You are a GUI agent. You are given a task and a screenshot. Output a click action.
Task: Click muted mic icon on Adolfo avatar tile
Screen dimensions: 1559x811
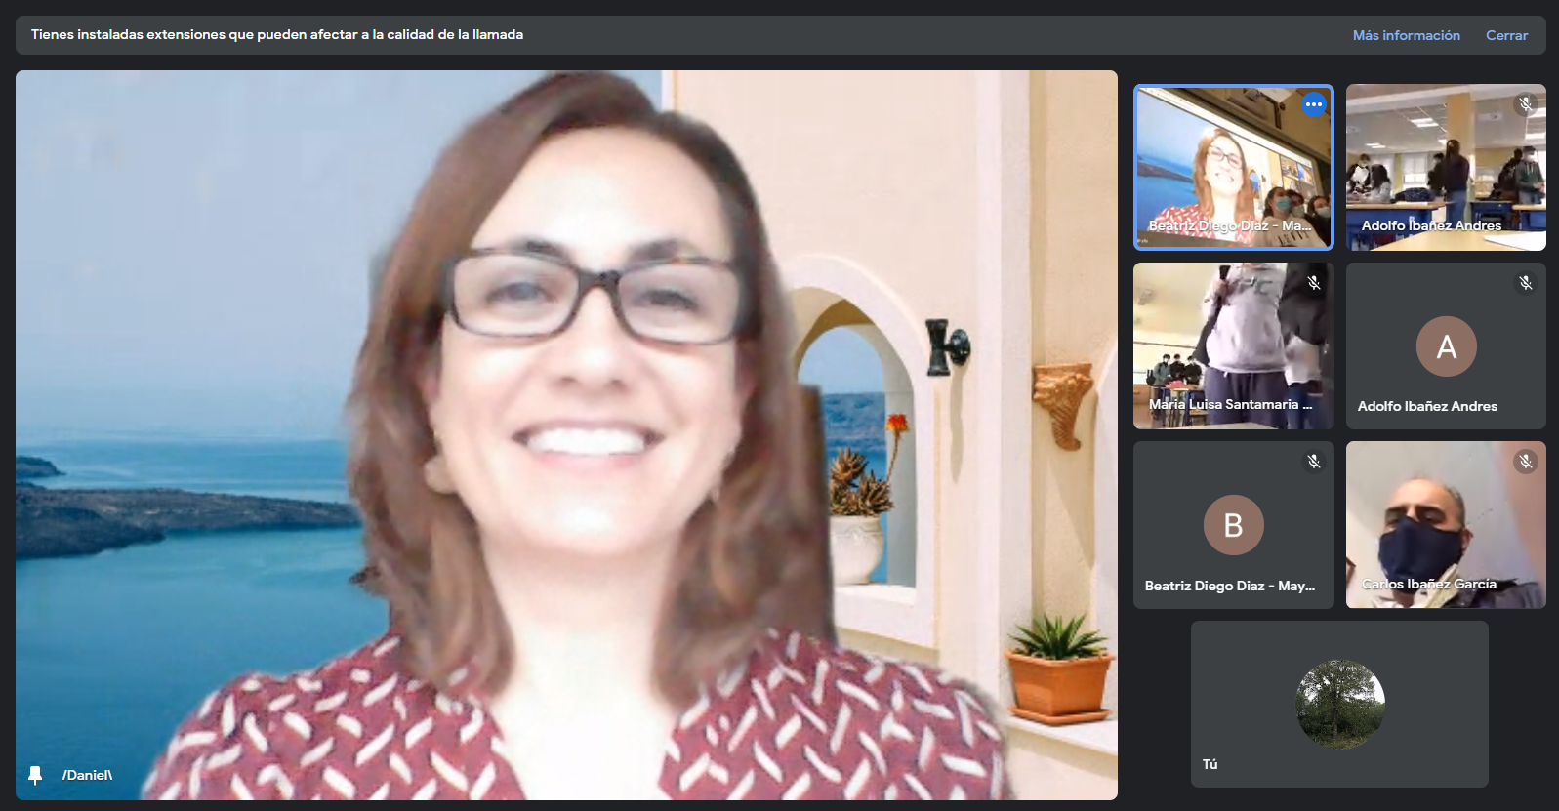[x=1526, y=283]
